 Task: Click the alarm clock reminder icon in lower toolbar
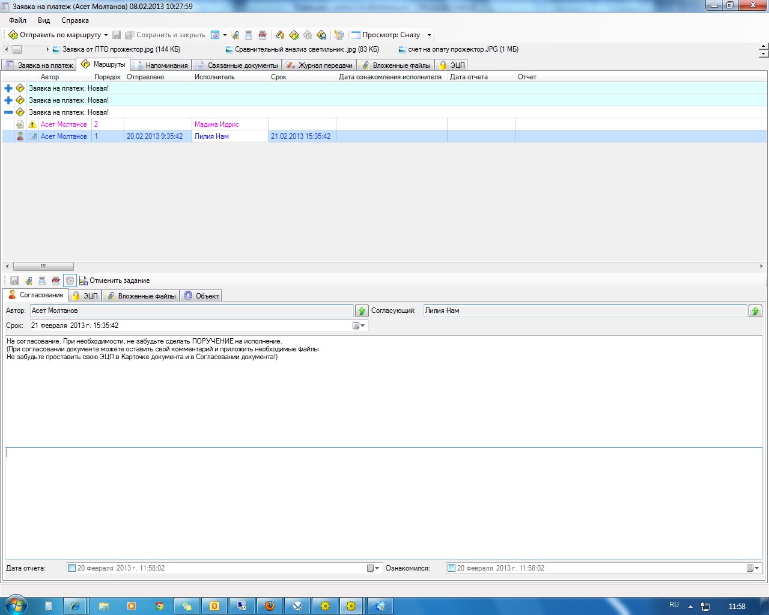pyautogui.click(x=70, y=280)
